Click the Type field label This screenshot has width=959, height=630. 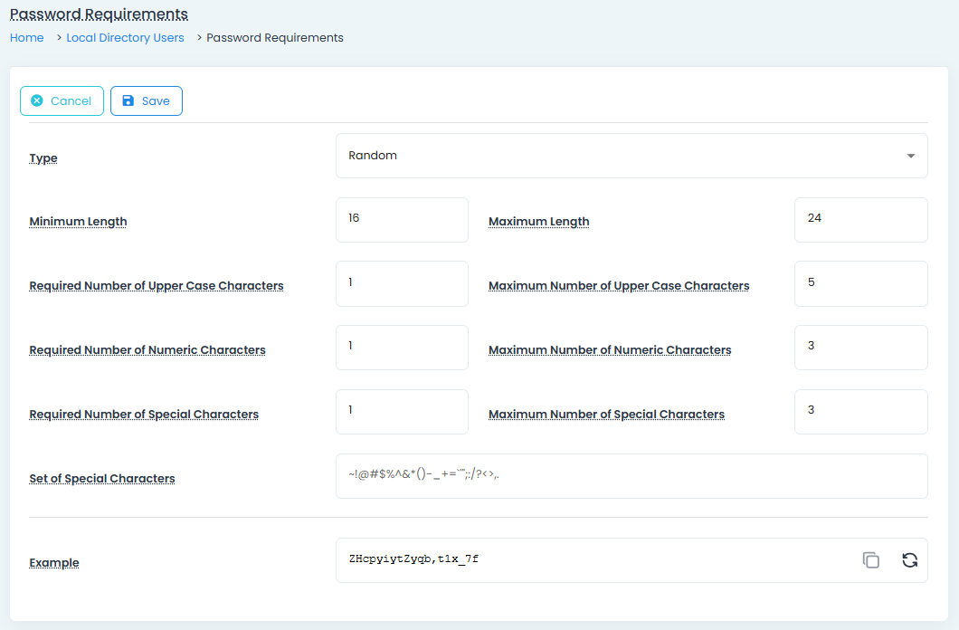(43, 158)
